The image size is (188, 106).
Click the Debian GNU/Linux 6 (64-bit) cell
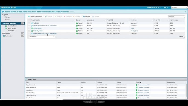click(115, 23)
